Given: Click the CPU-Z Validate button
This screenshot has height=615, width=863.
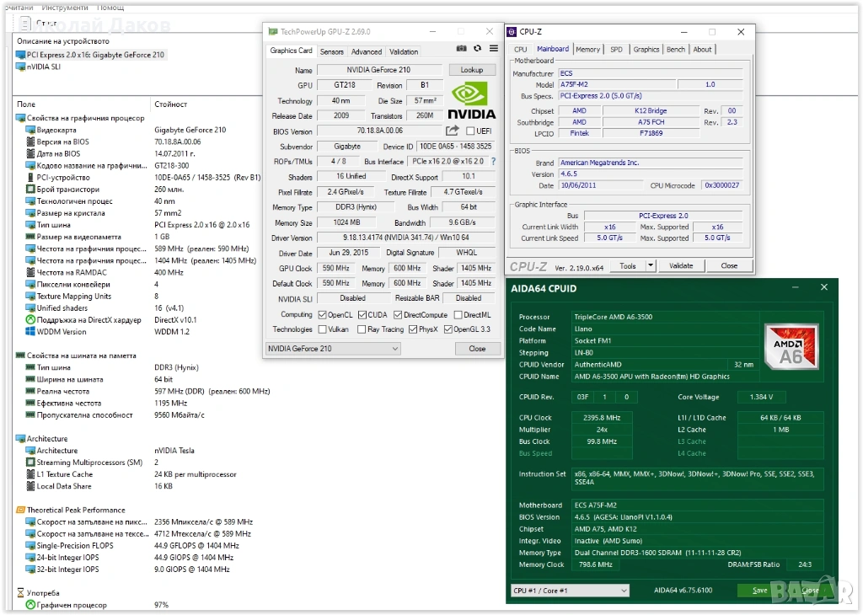Looking at the screenshot, I should coord(681,266).
